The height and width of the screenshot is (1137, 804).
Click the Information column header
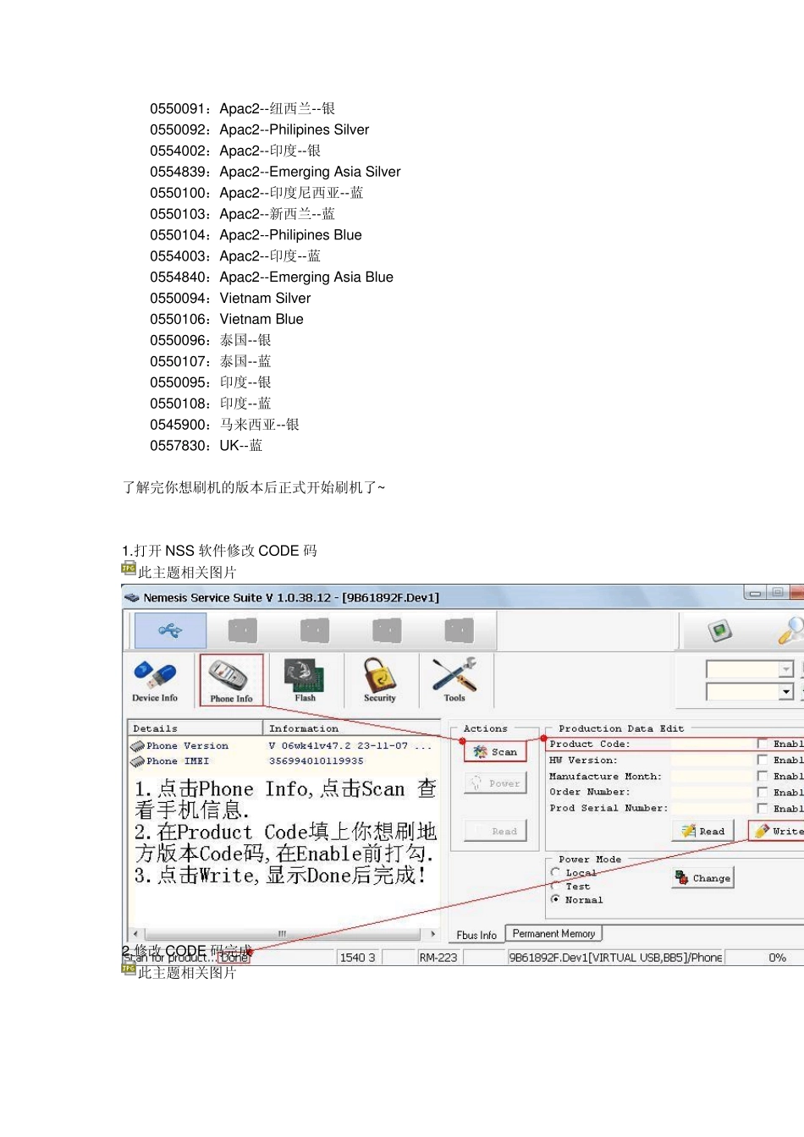click(351, 728)
